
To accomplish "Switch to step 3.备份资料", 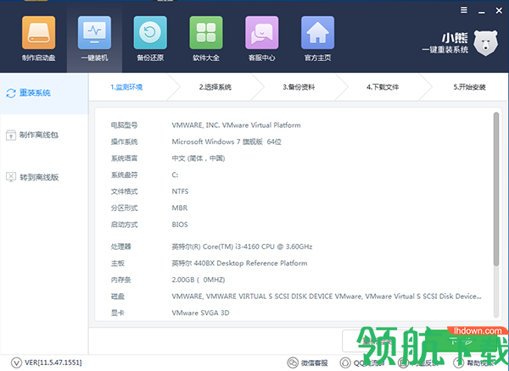I will point(299,87).
